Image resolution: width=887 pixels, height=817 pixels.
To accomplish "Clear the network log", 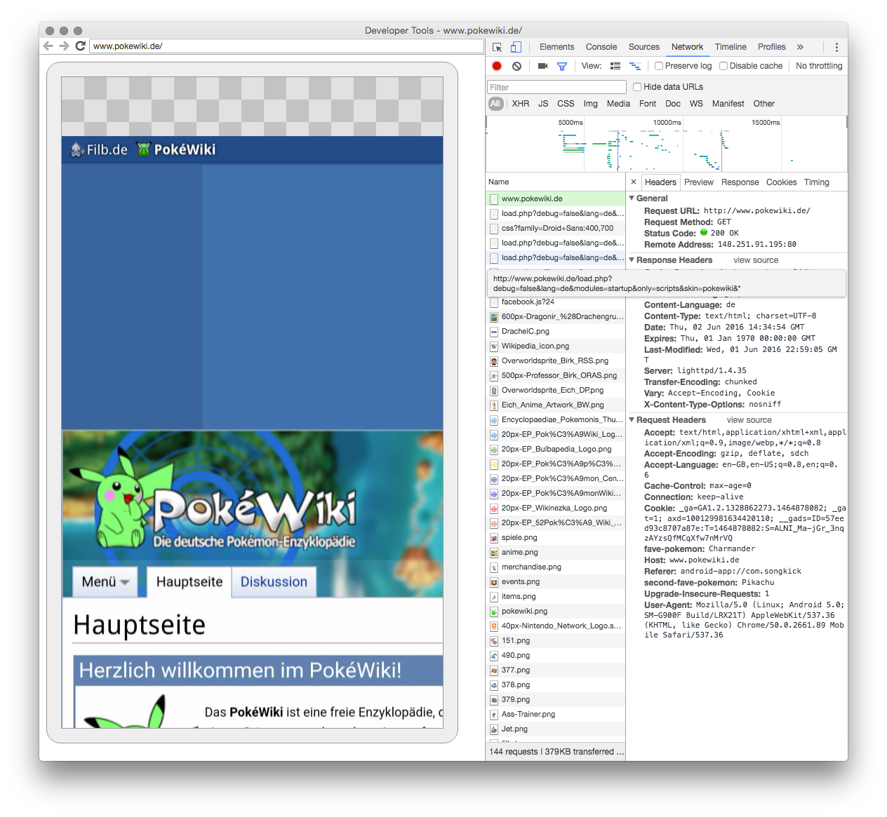I will [516, 66].
